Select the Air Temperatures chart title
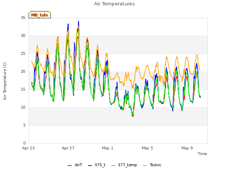229x172 pixels. coord(114,4)
